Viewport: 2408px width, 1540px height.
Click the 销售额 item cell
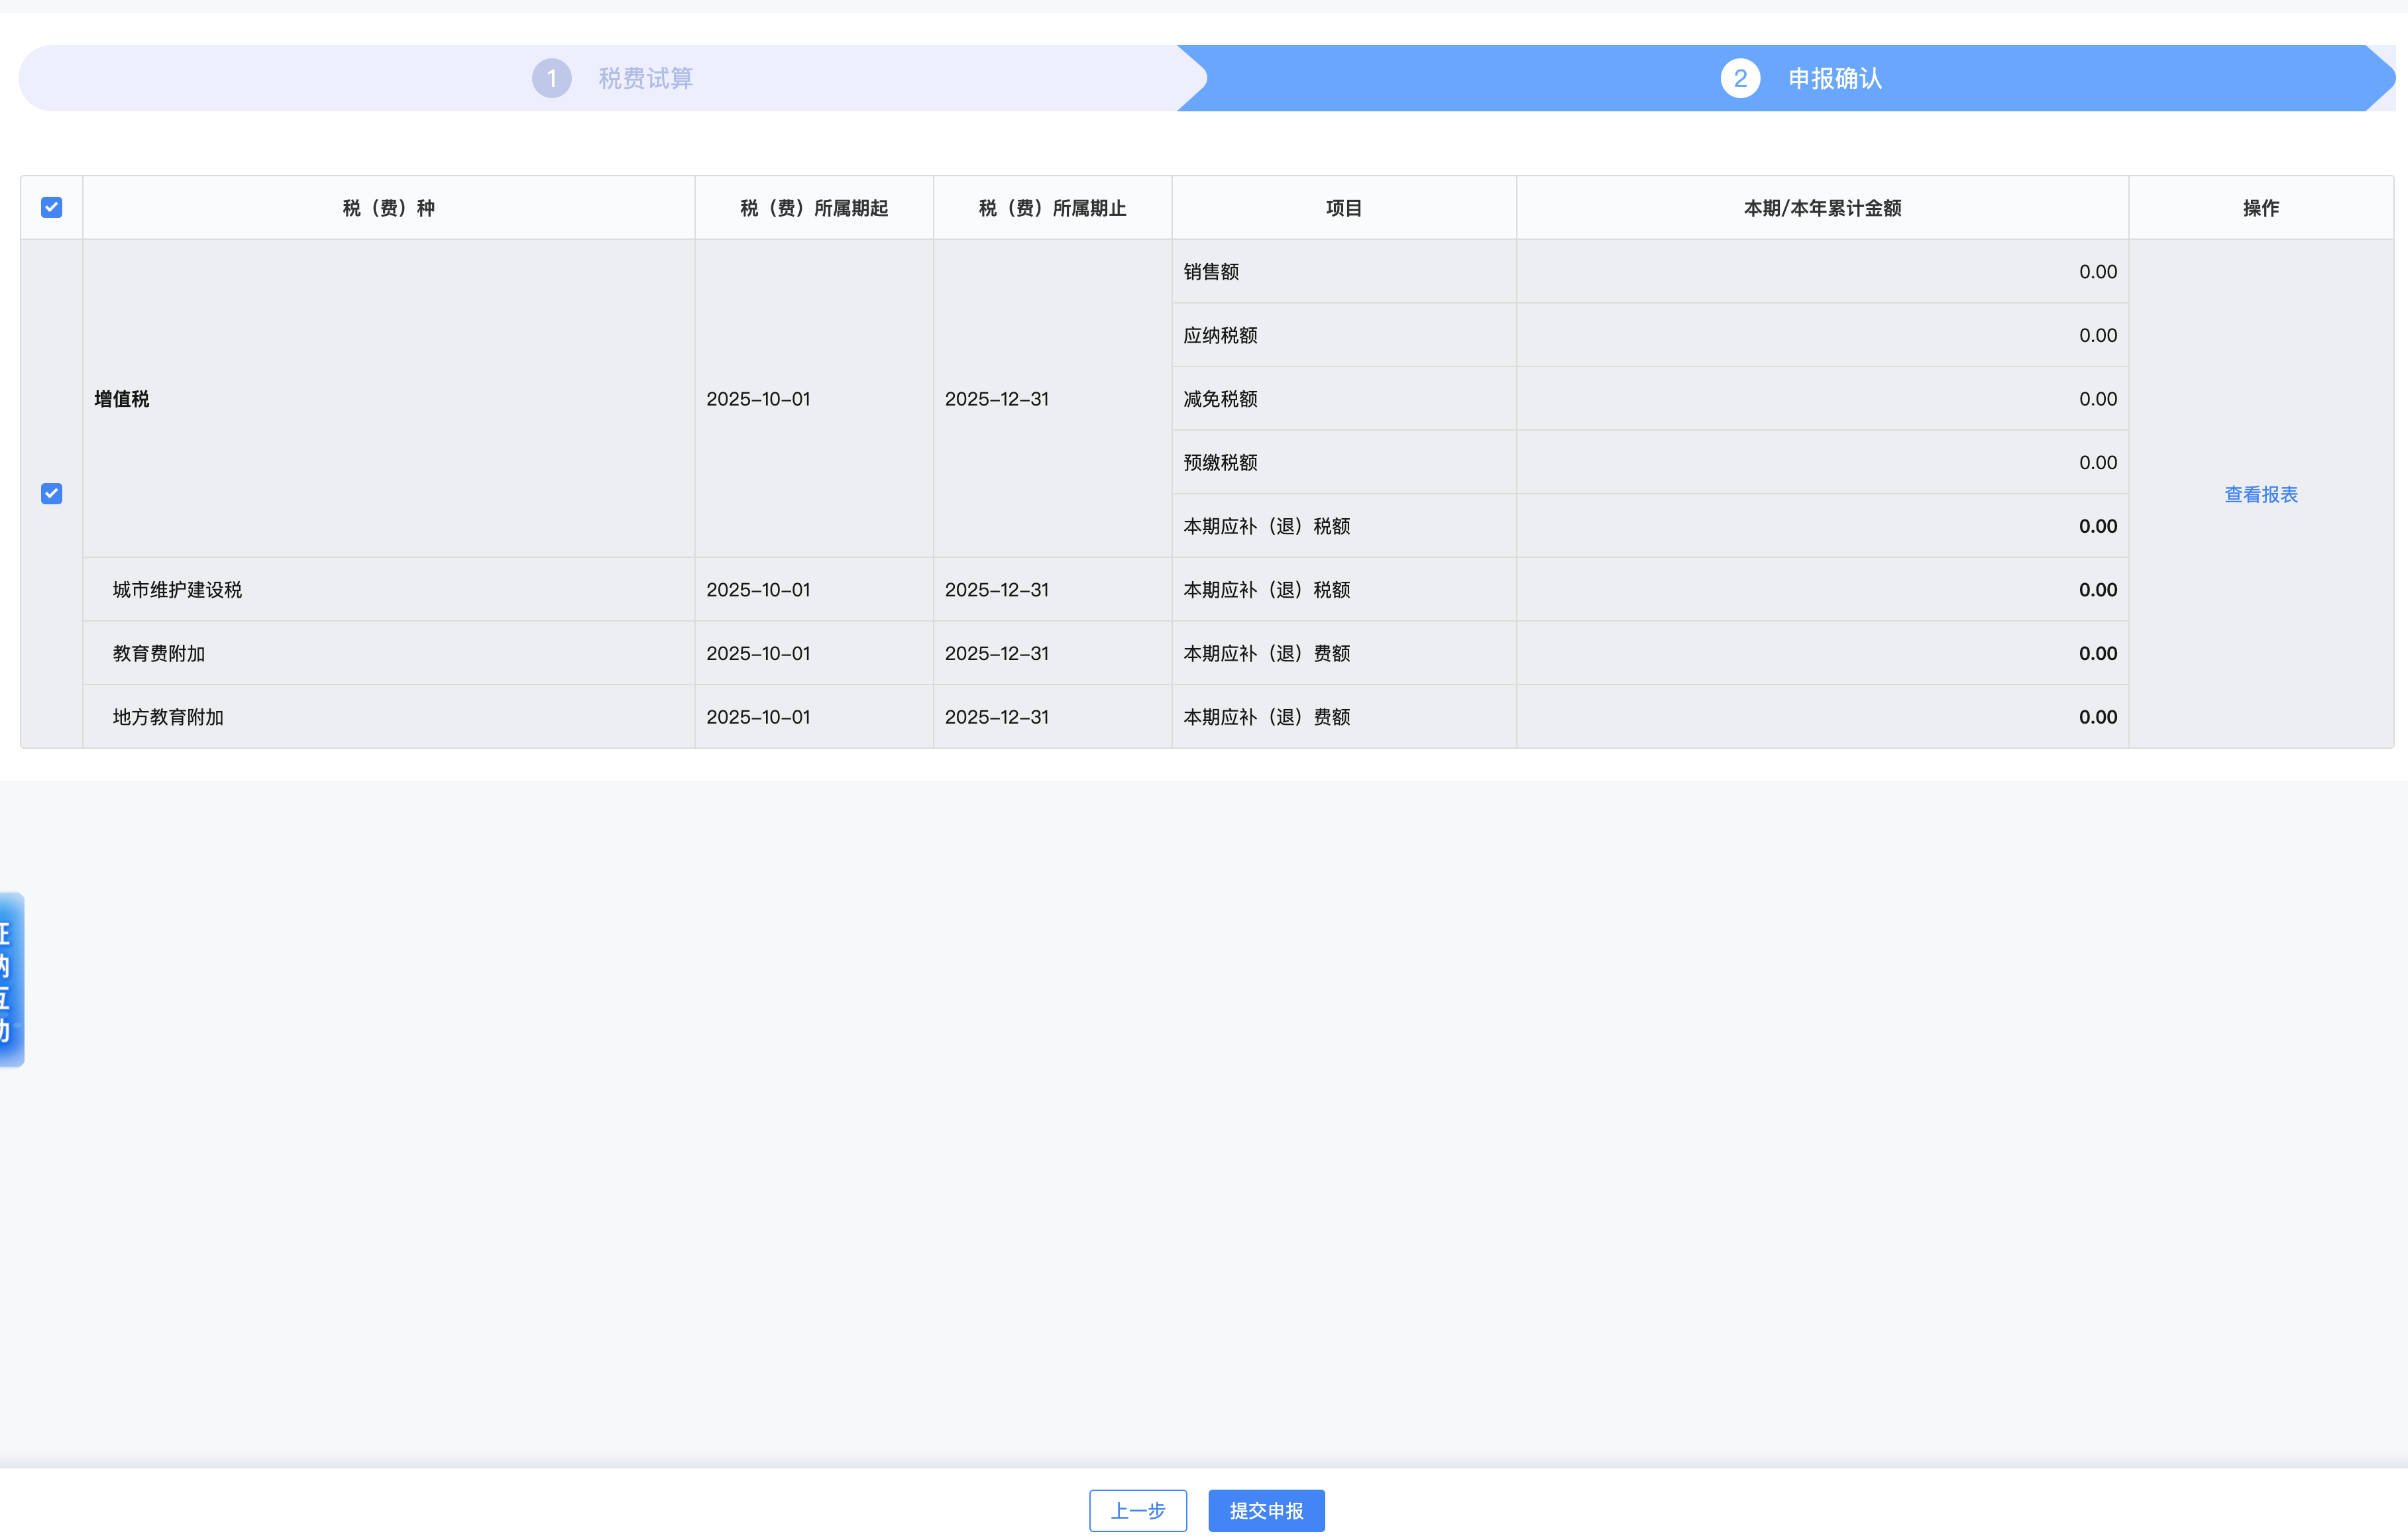point(1211,272)
